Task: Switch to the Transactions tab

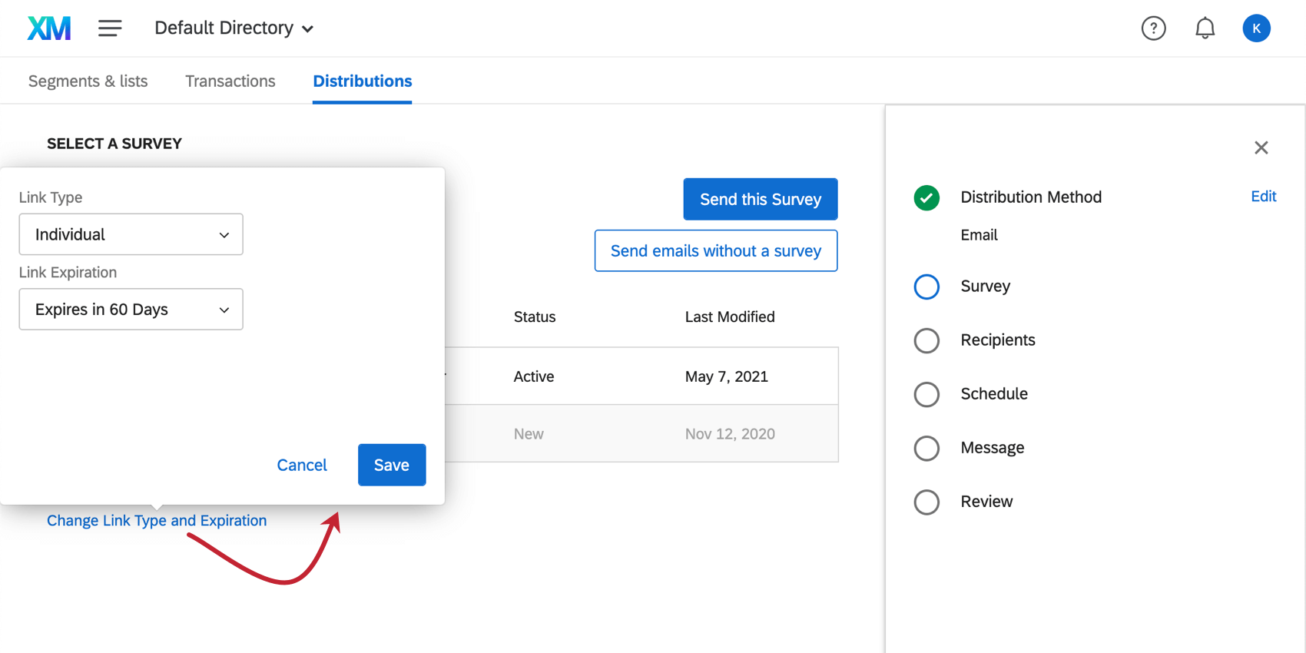Action: coord(230,81)
